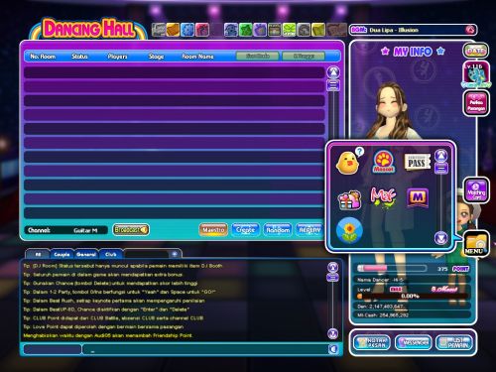Click the room list scrollbar handle
The height and width of the screenshot is (372, 496).
(333, 85)
